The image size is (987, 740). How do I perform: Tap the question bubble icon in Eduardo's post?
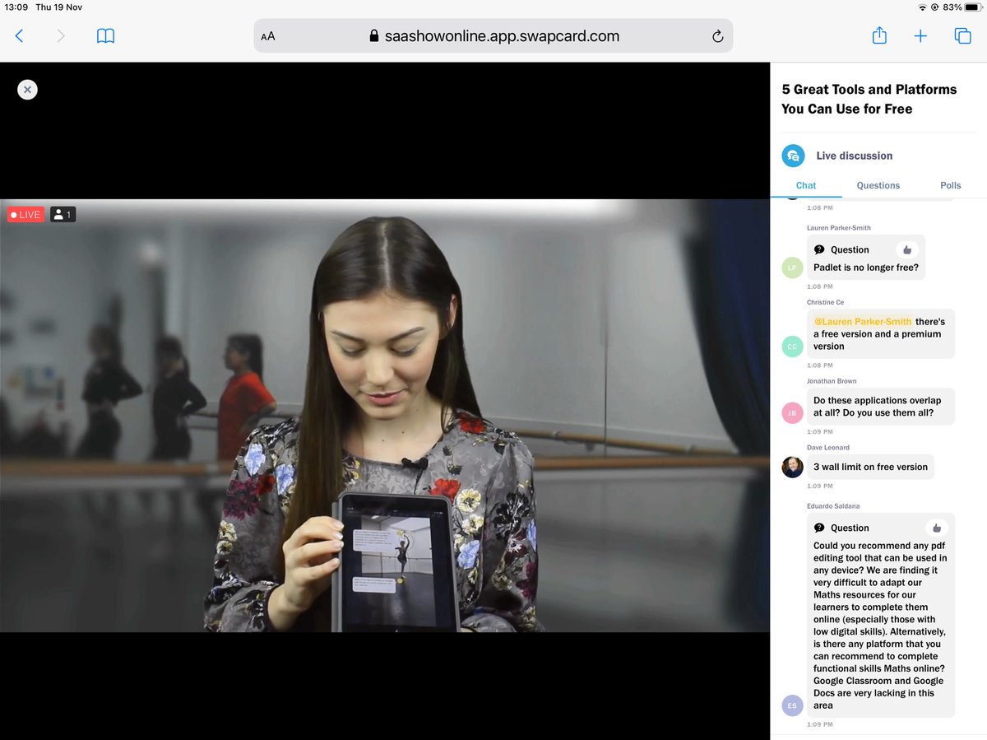819,528
